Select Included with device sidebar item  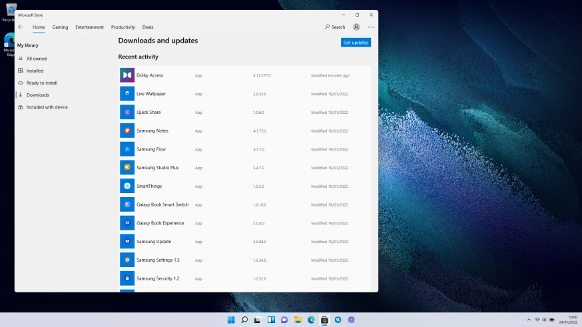(x=47, y=107)
